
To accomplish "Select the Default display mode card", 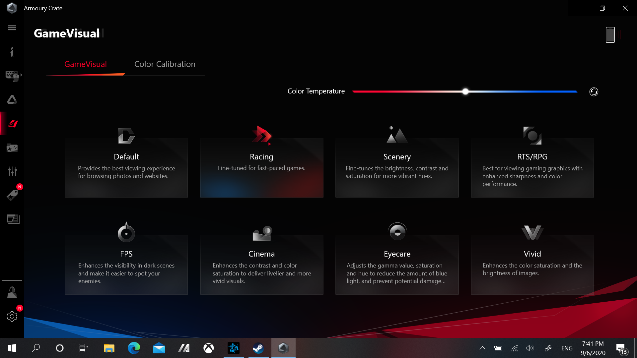I will tap(126, 167).
